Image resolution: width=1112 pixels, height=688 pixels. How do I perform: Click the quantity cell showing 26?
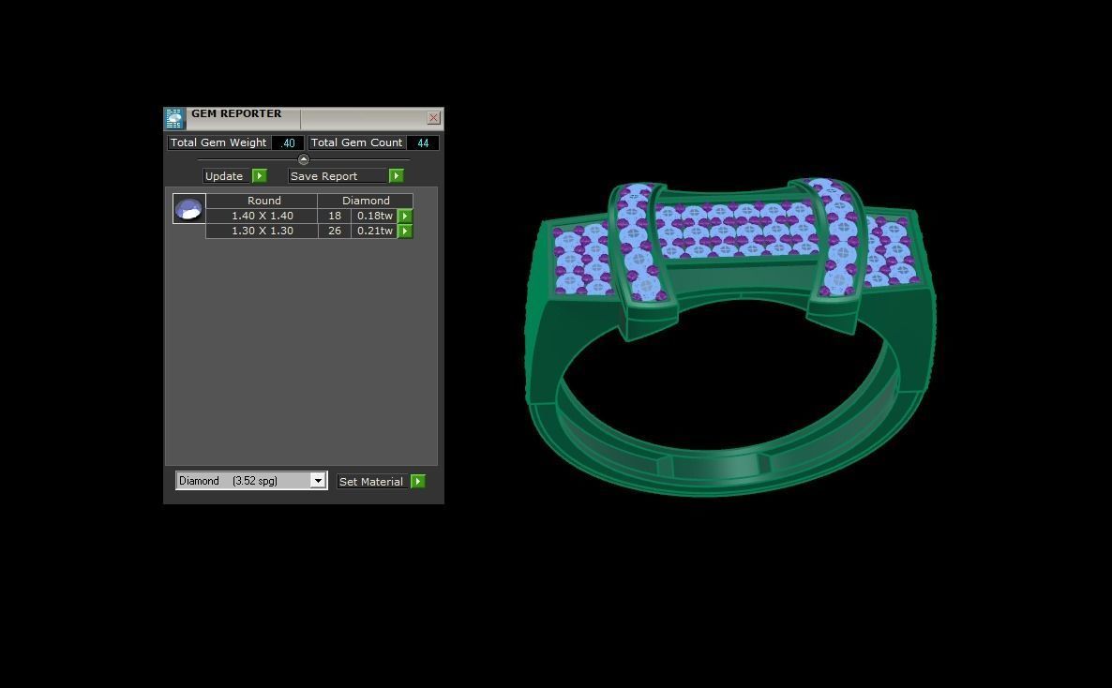pos(335,231)
